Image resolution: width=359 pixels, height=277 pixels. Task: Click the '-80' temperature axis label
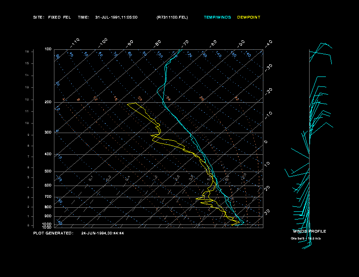157,44
